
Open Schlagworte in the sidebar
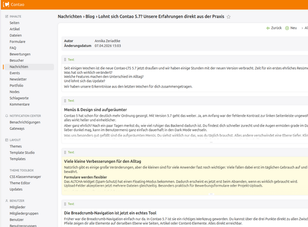point(19,98)
